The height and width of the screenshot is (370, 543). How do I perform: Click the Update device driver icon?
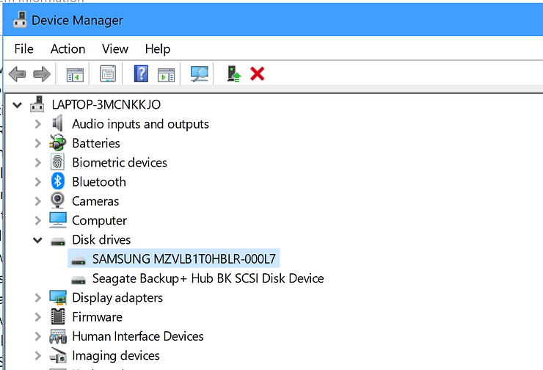(234, 74)
